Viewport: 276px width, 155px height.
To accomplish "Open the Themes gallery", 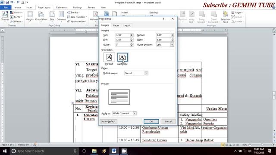I will (x=5, y=16).
